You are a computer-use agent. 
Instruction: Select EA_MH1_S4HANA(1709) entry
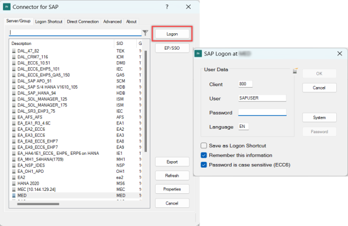77,159
